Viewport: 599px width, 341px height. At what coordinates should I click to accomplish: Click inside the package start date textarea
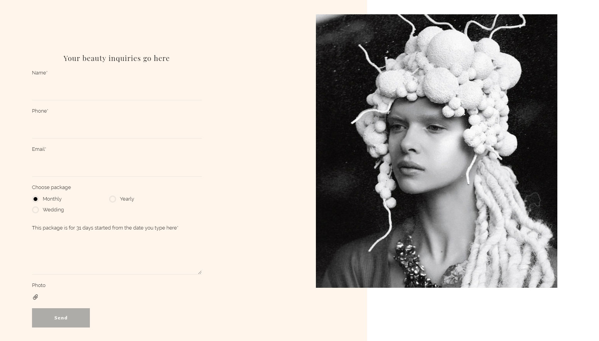point(117,255)
